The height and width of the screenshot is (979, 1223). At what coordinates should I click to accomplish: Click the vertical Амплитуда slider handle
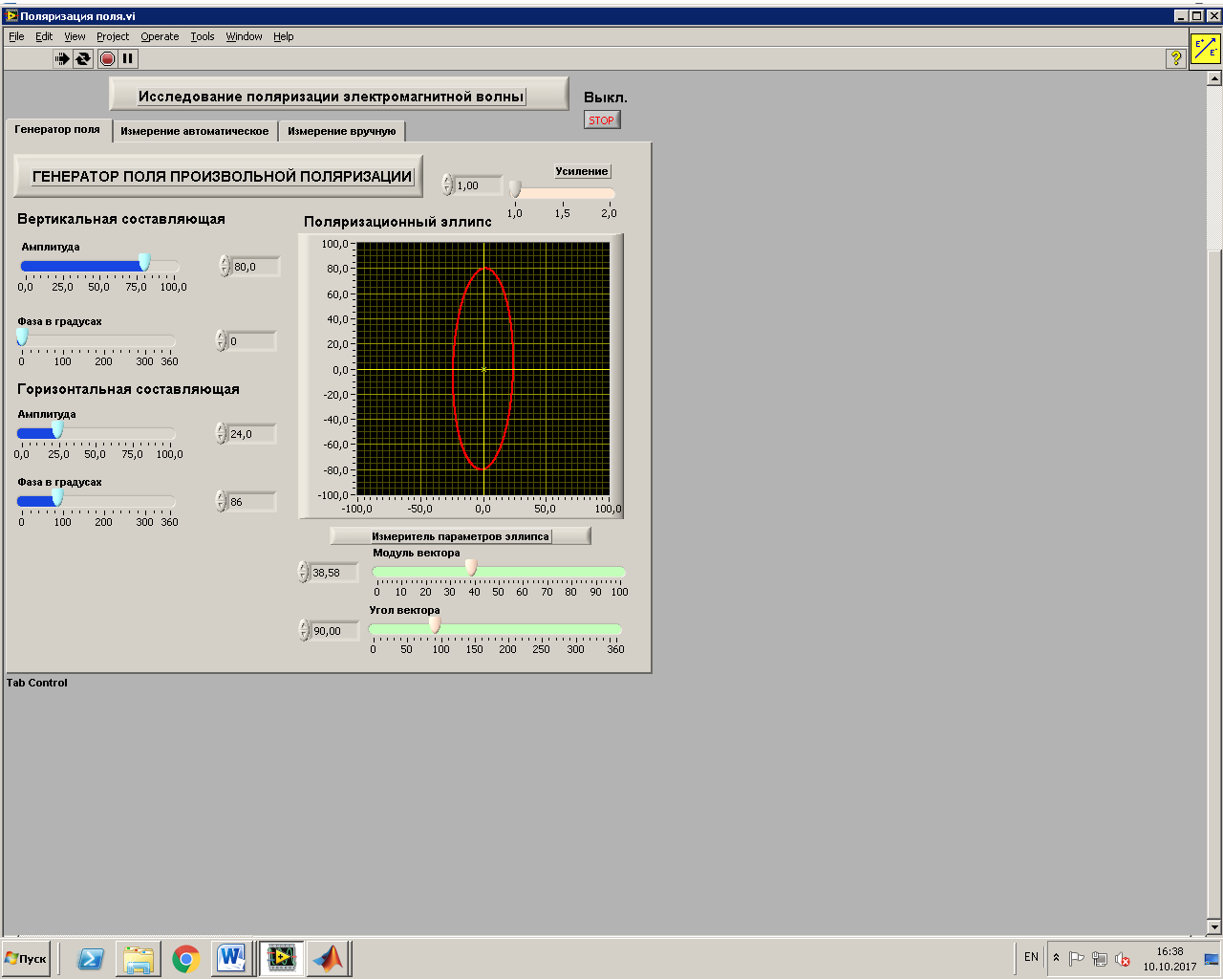[144, 263]
